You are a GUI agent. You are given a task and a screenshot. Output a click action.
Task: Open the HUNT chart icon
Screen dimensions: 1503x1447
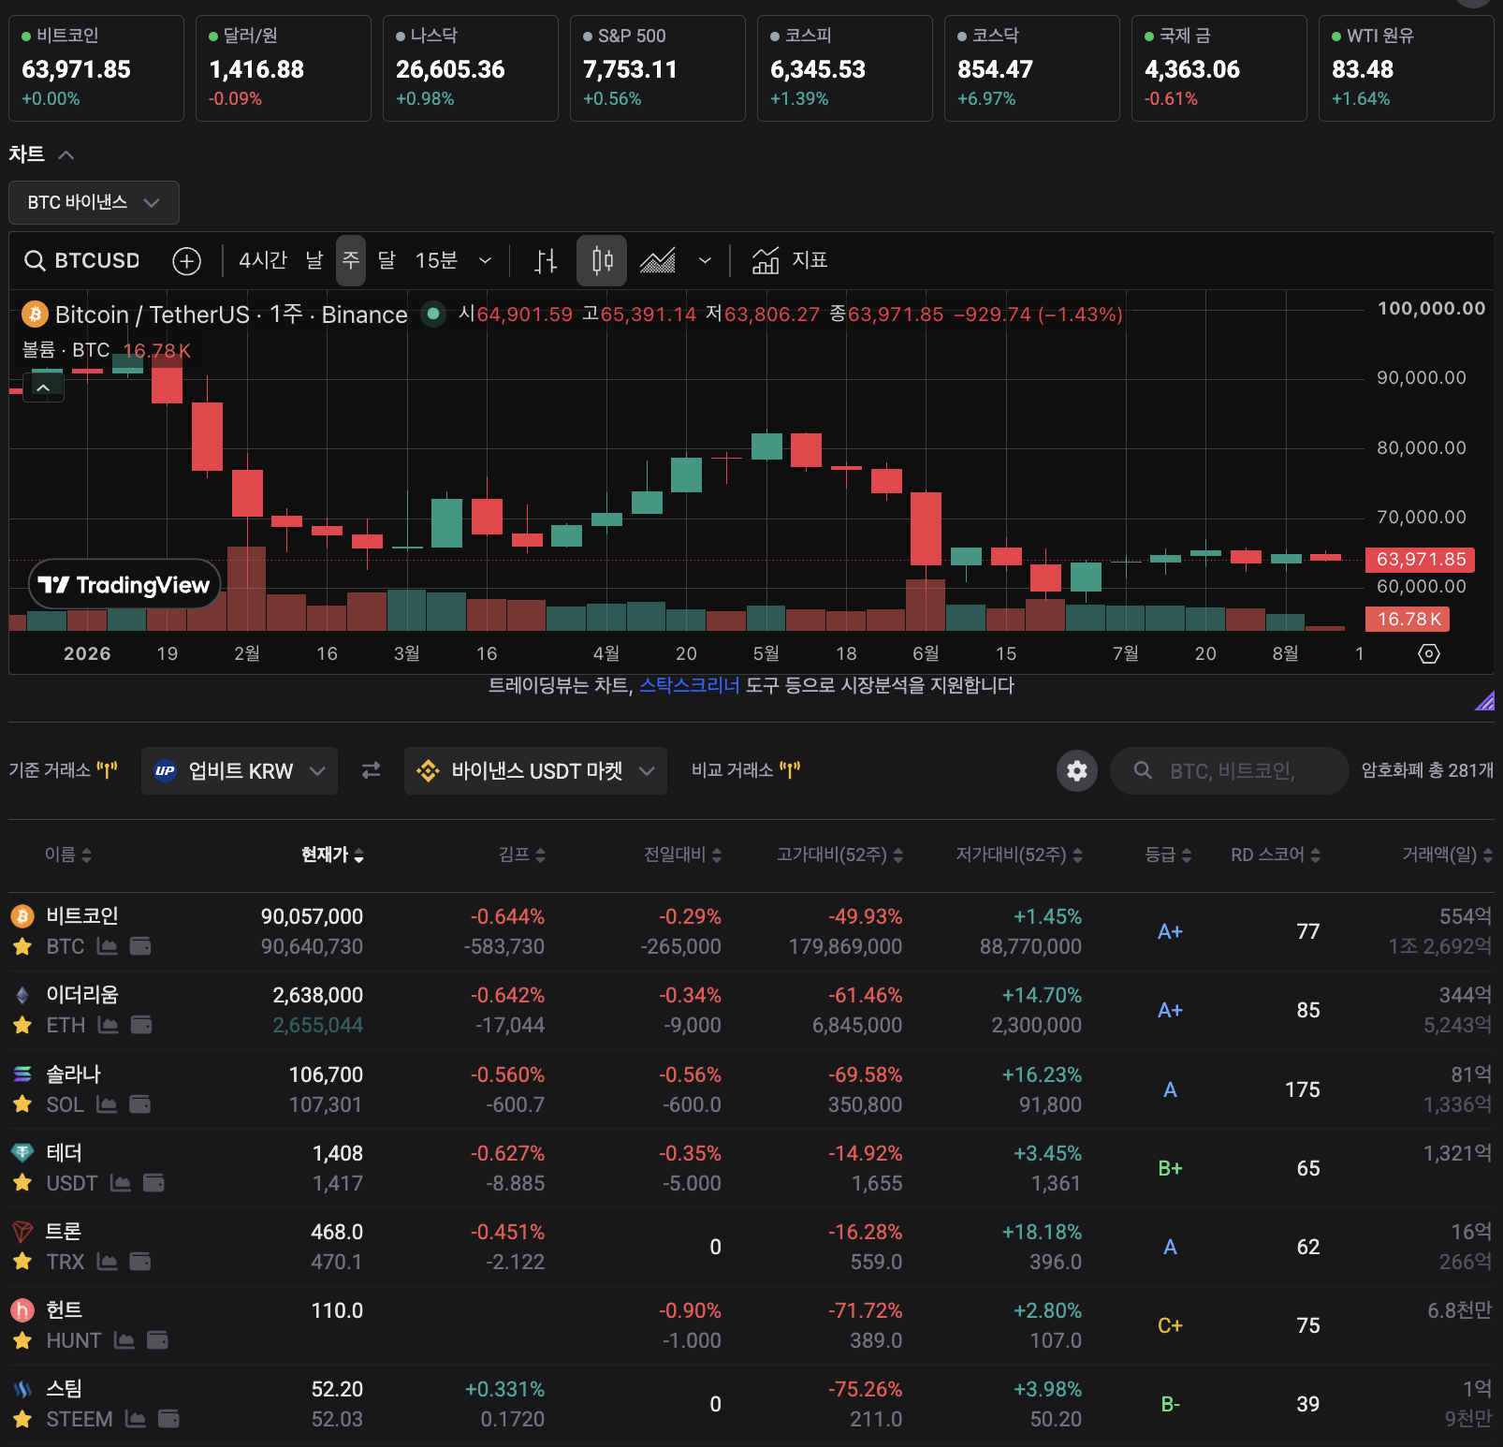124,1340
